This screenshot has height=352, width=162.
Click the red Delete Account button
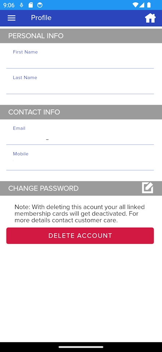click(x=80, y=236)
